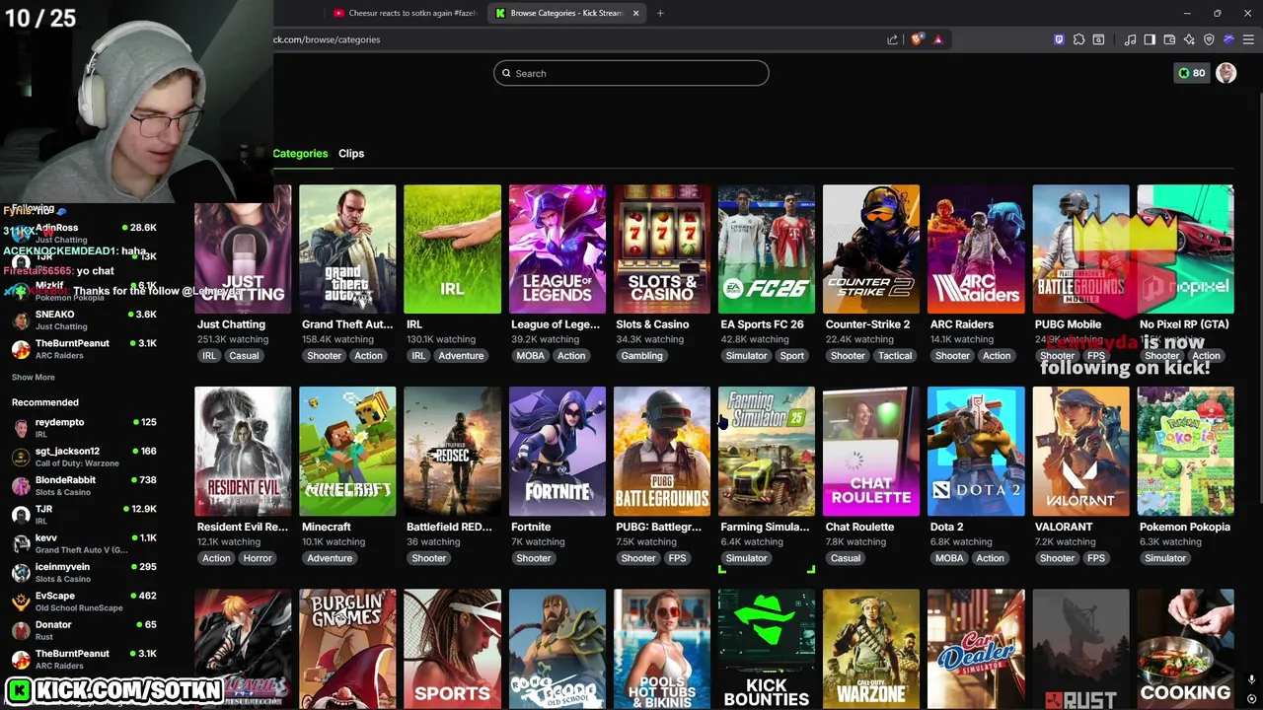Open the Minecraft category thumbnail

(347, 452)
